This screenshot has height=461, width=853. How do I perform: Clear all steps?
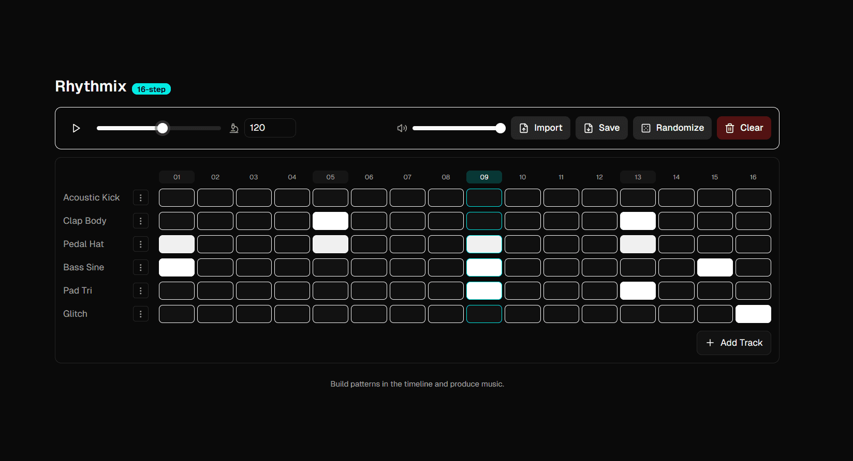click(744, 128)
